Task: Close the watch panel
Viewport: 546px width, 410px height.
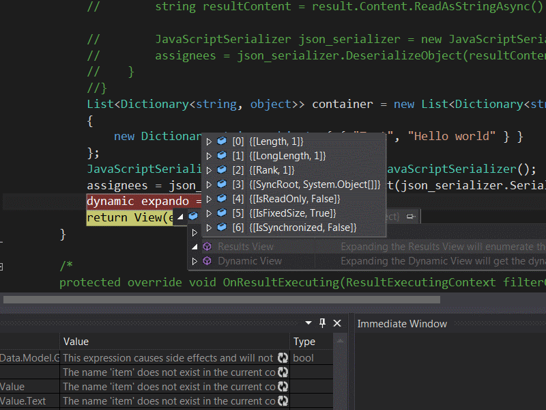Action: tap(336, 323)
